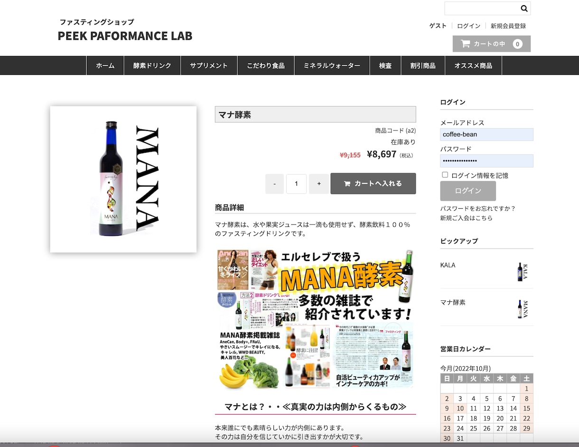The height and width of the screenshot is (447, 579).
Task: Click ピックアップ sidebar heading
Action: pos(459,241)
